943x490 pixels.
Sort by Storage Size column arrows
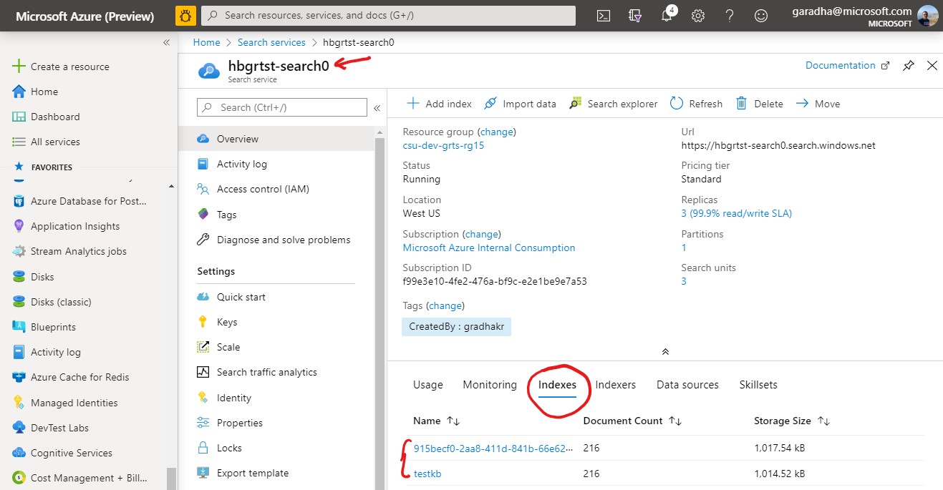823,421
